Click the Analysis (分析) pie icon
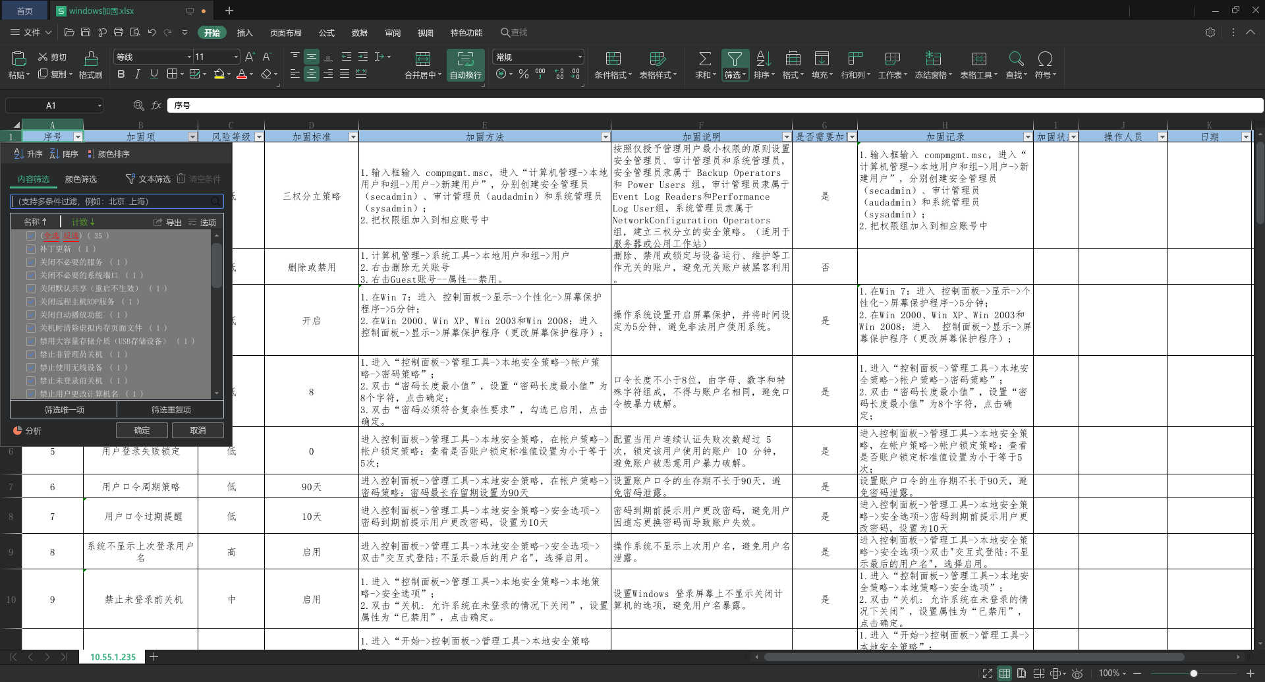 pyautogui.click(x=18, y=430)
